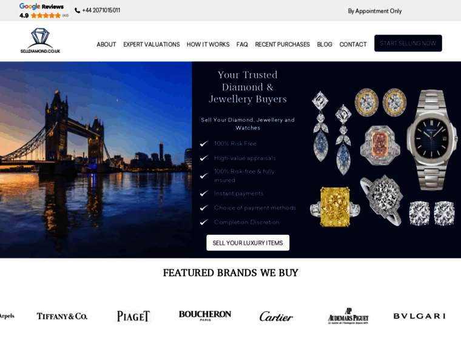Select the Cartier brand logo
The height and width of the screenshot is (364, 461).
[276, 317]
